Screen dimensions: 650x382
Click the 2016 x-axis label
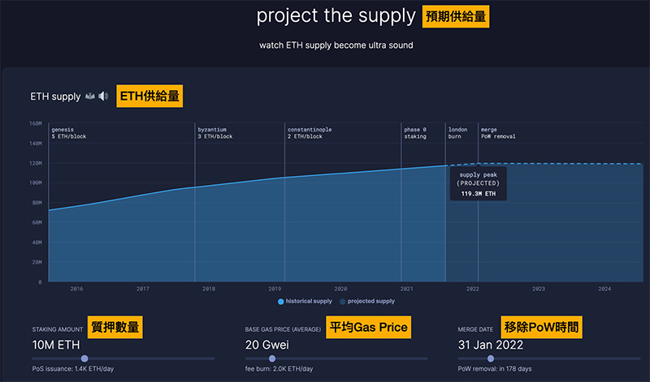tap(76, 289)
